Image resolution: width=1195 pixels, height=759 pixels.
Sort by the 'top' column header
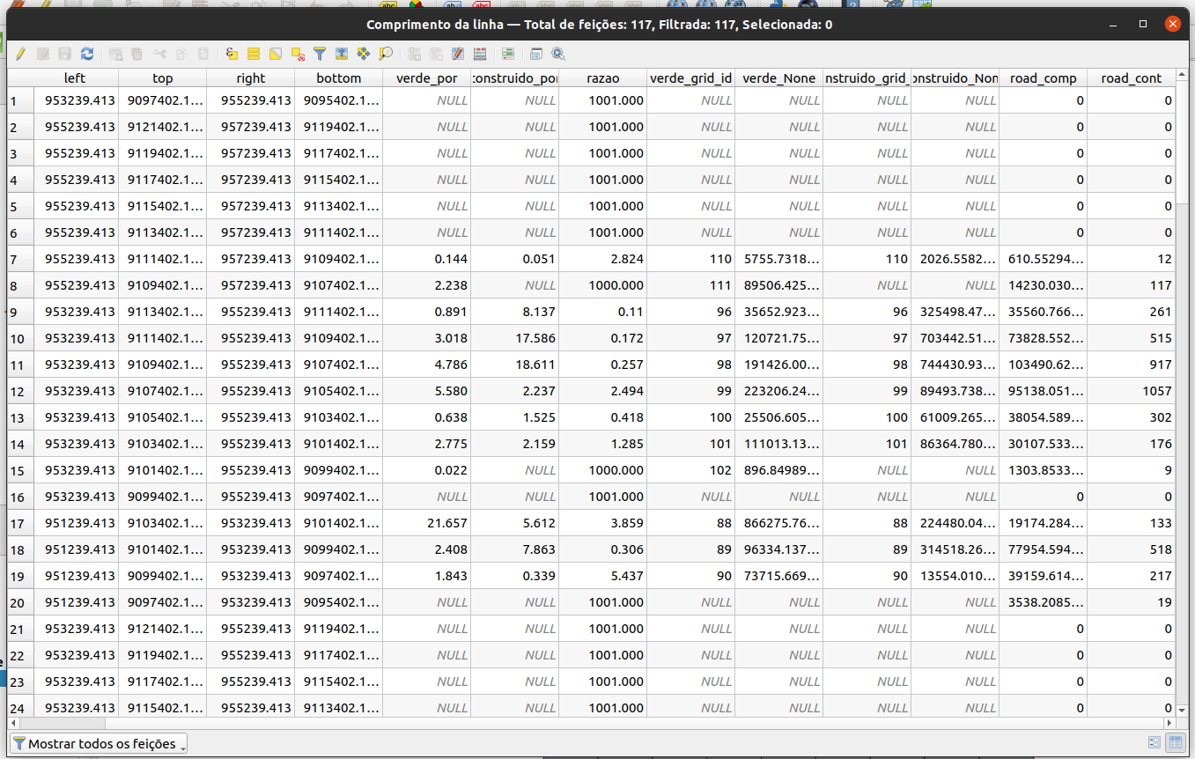163,77
